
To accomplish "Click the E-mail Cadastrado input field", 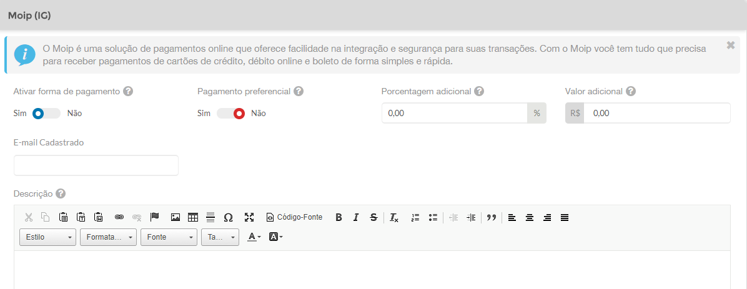I will 96,165.
